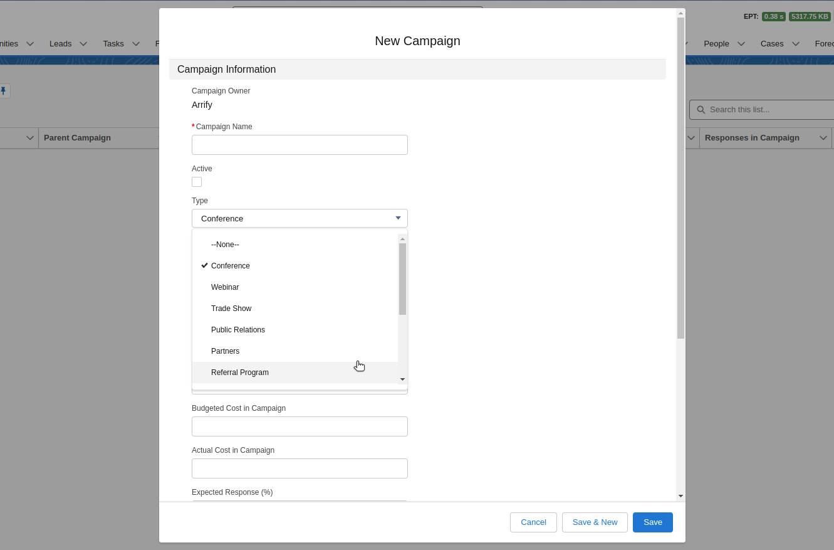Select Trade Show type option

coord(295,309)
